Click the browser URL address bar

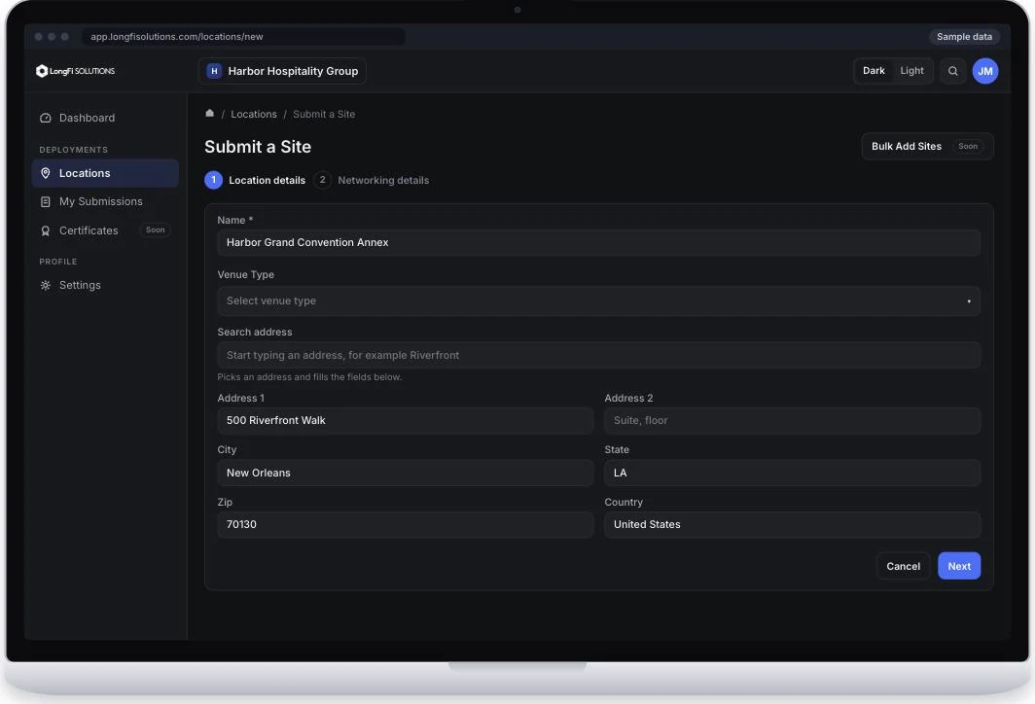point(243,36)
